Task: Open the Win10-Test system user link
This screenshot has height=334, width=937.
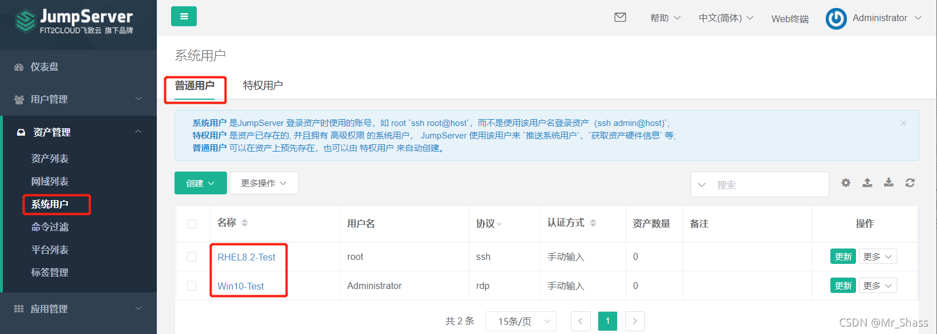Action: [241, 286]
